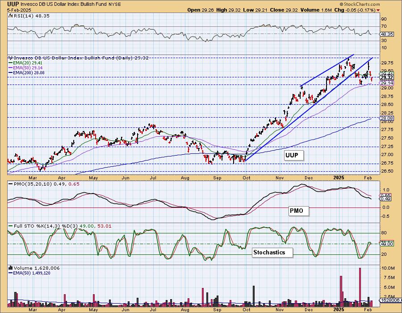Screen dimensions: 402x313
Task: Click the Volume 1,628,006 panel label
Action: 37,268
